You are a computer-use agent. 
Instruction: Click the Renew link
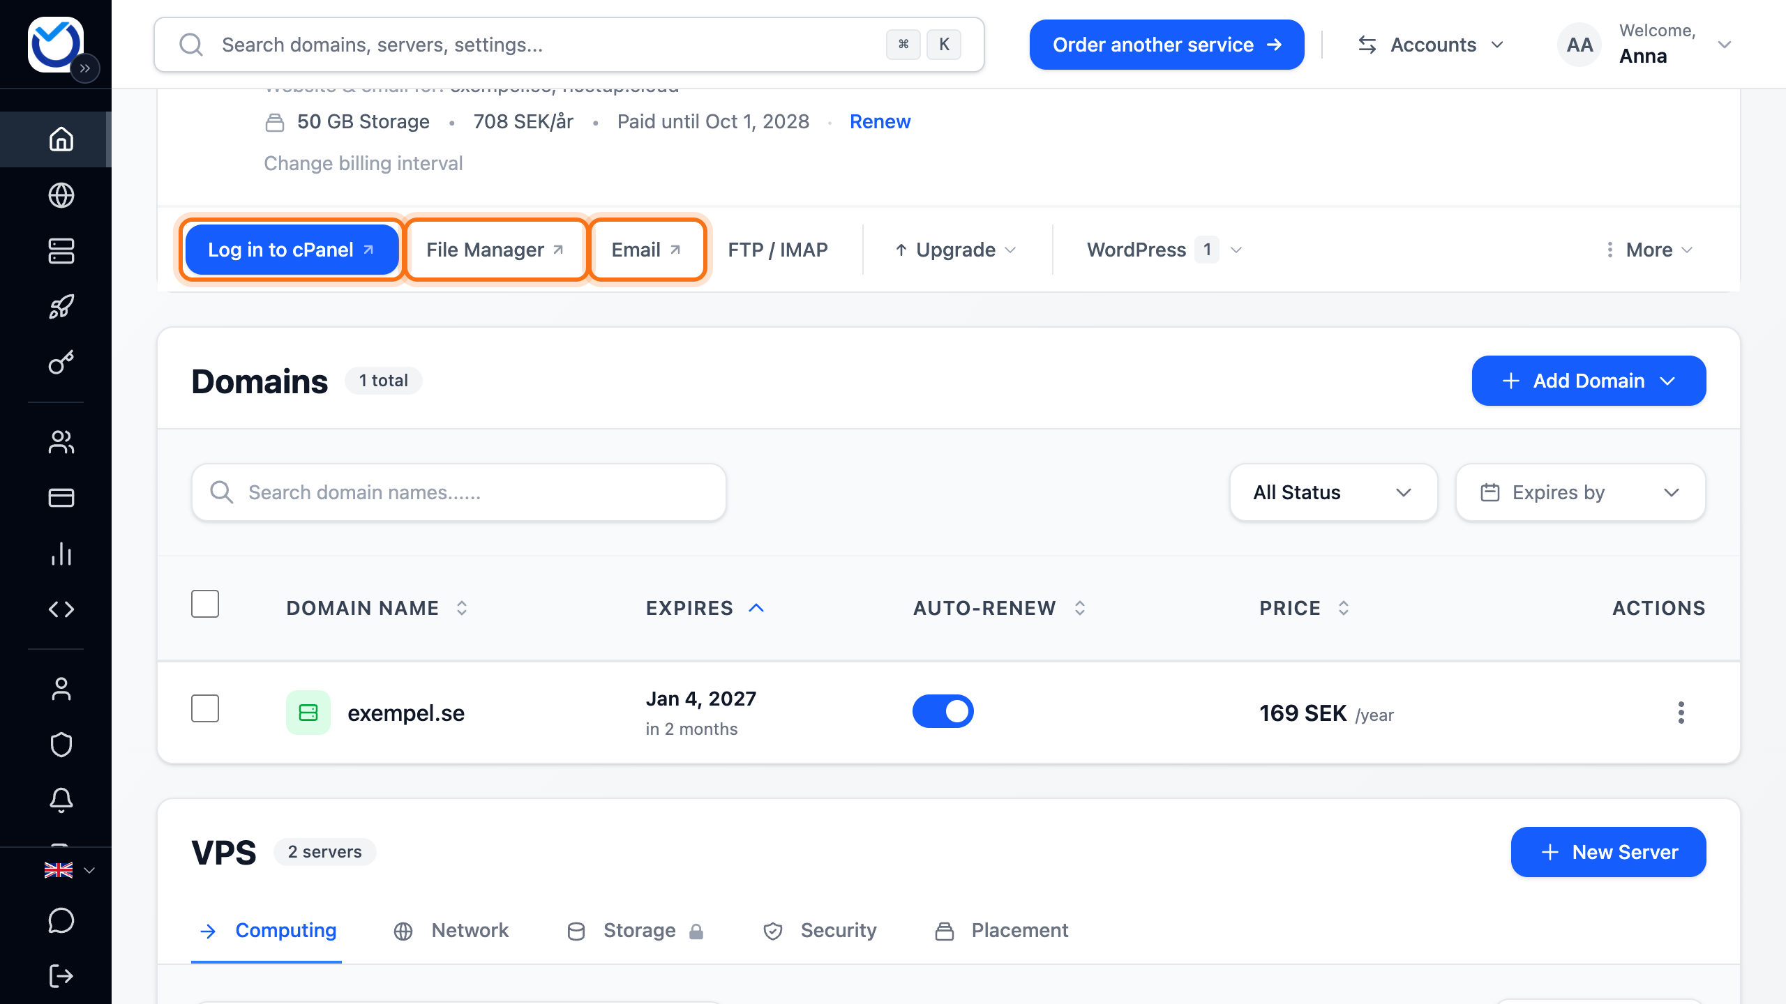click(880, 121)
